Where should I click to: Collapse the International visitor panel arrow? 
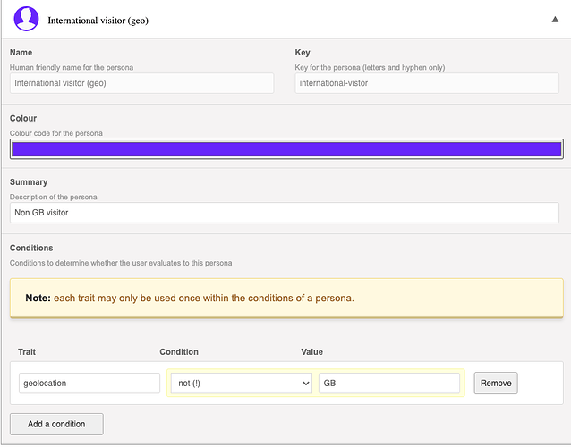pos(555,19)
